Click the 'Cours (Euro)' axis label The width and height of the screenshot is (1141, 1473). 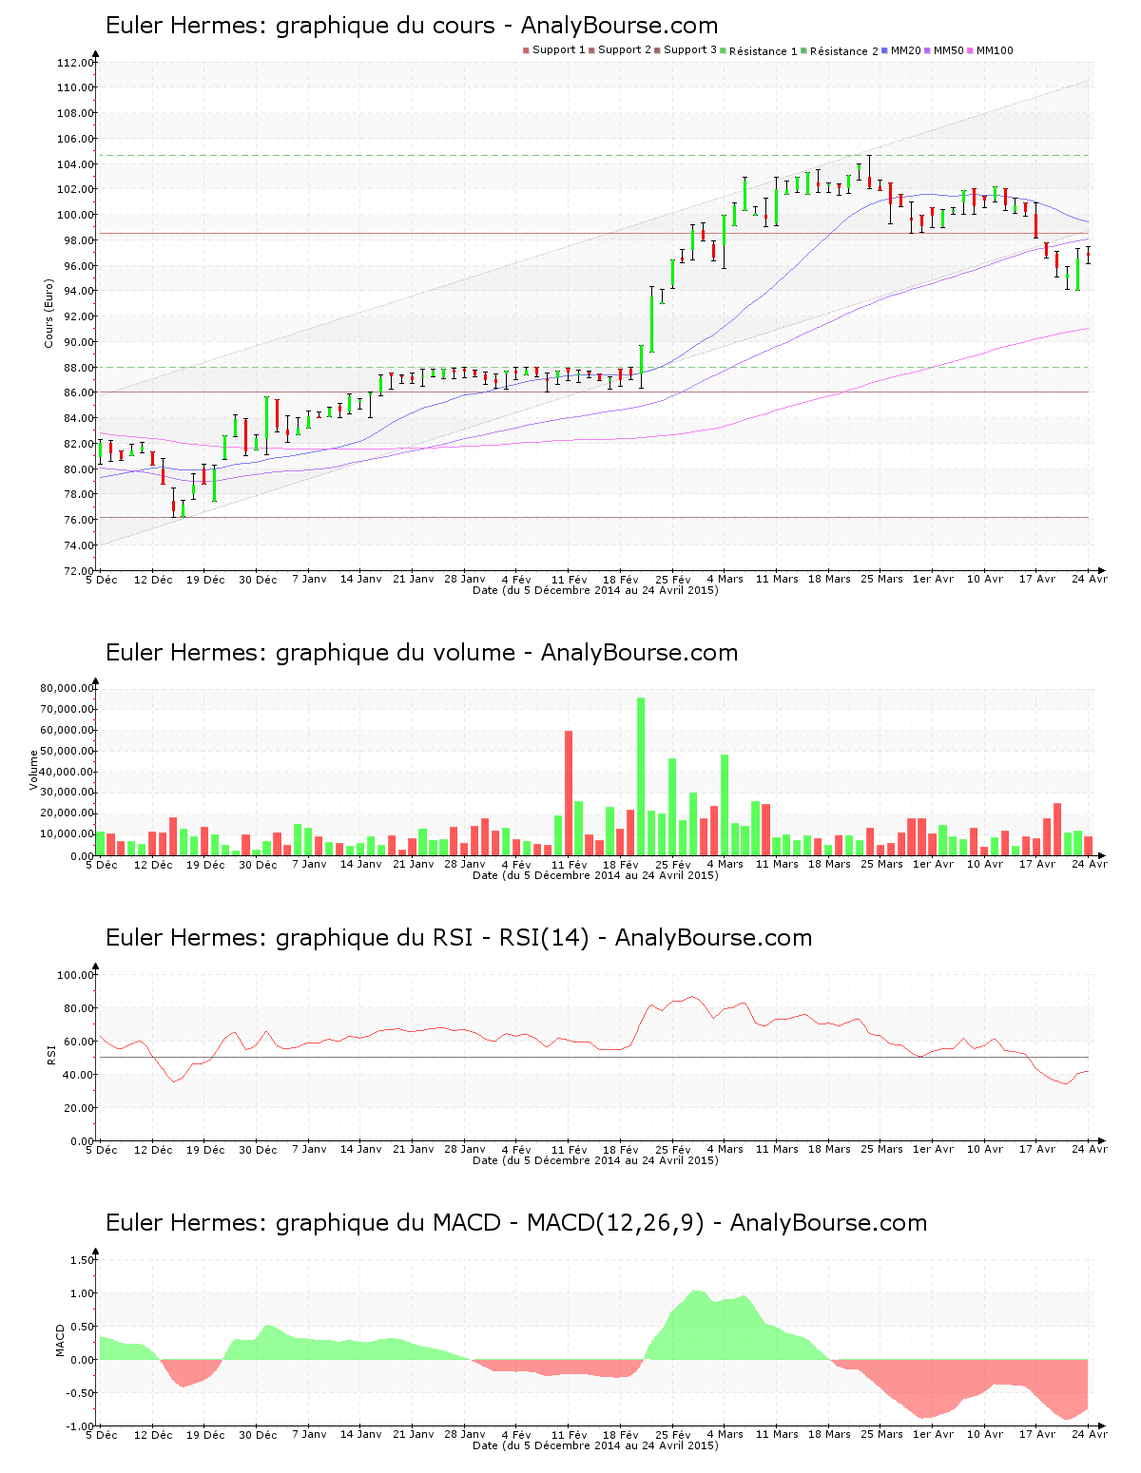click(x=48, y=314)
